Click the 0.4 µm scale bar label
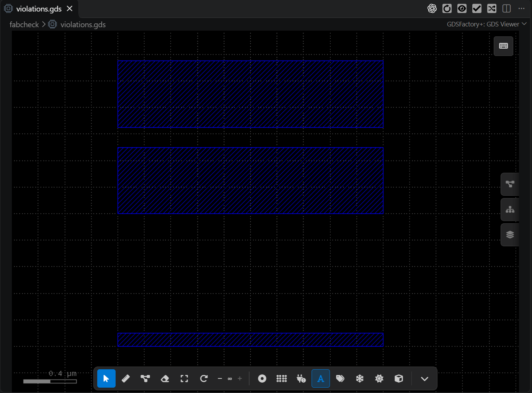 (63, 373)
